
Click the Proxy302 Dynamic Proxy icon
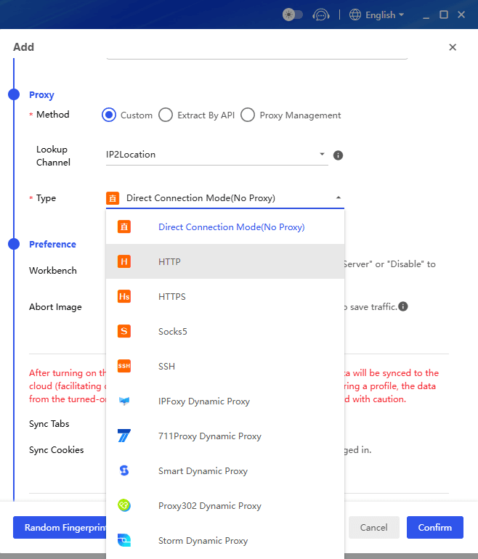124,505
